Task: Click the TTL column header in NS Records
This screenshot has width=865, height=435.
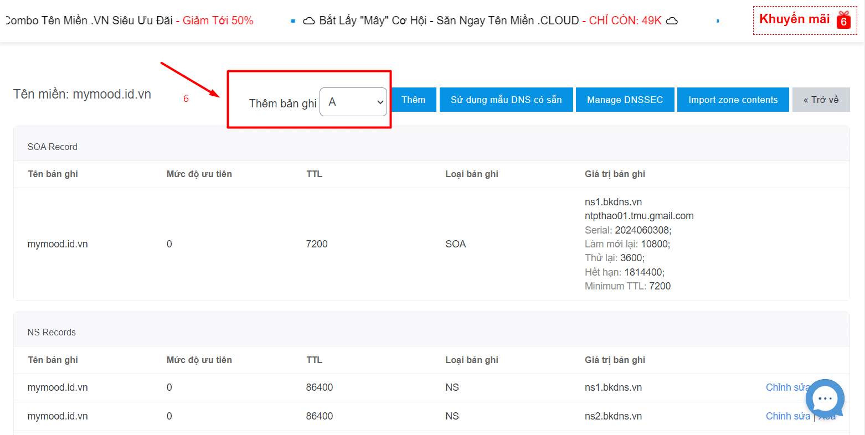Action: point(314,360)
